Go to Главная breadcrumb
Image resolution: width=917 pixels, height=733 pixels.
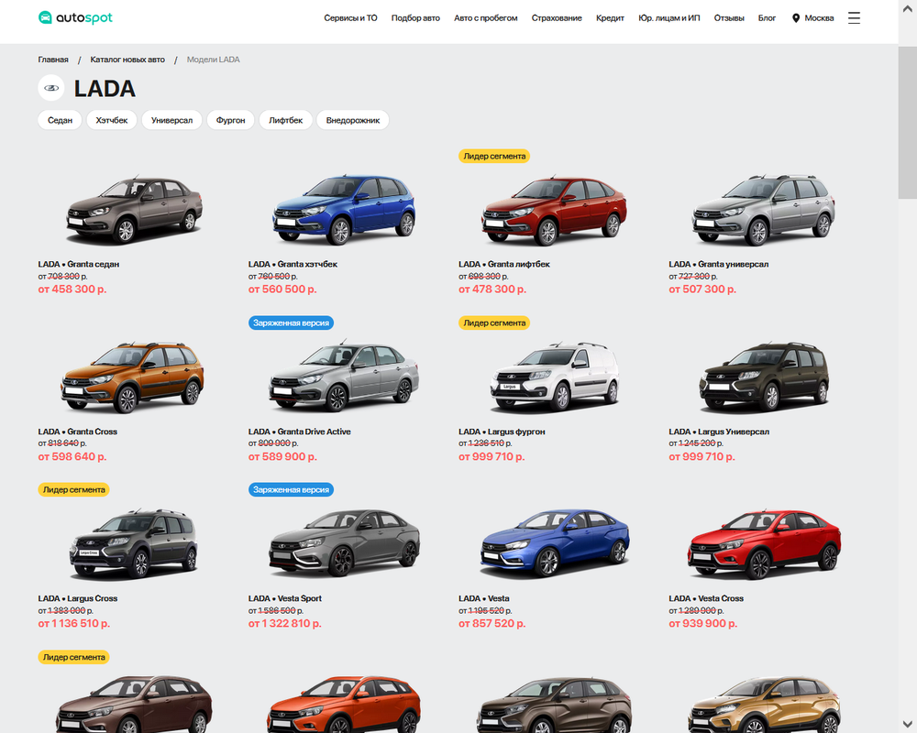pyautogui.click(x=53, y=60)
